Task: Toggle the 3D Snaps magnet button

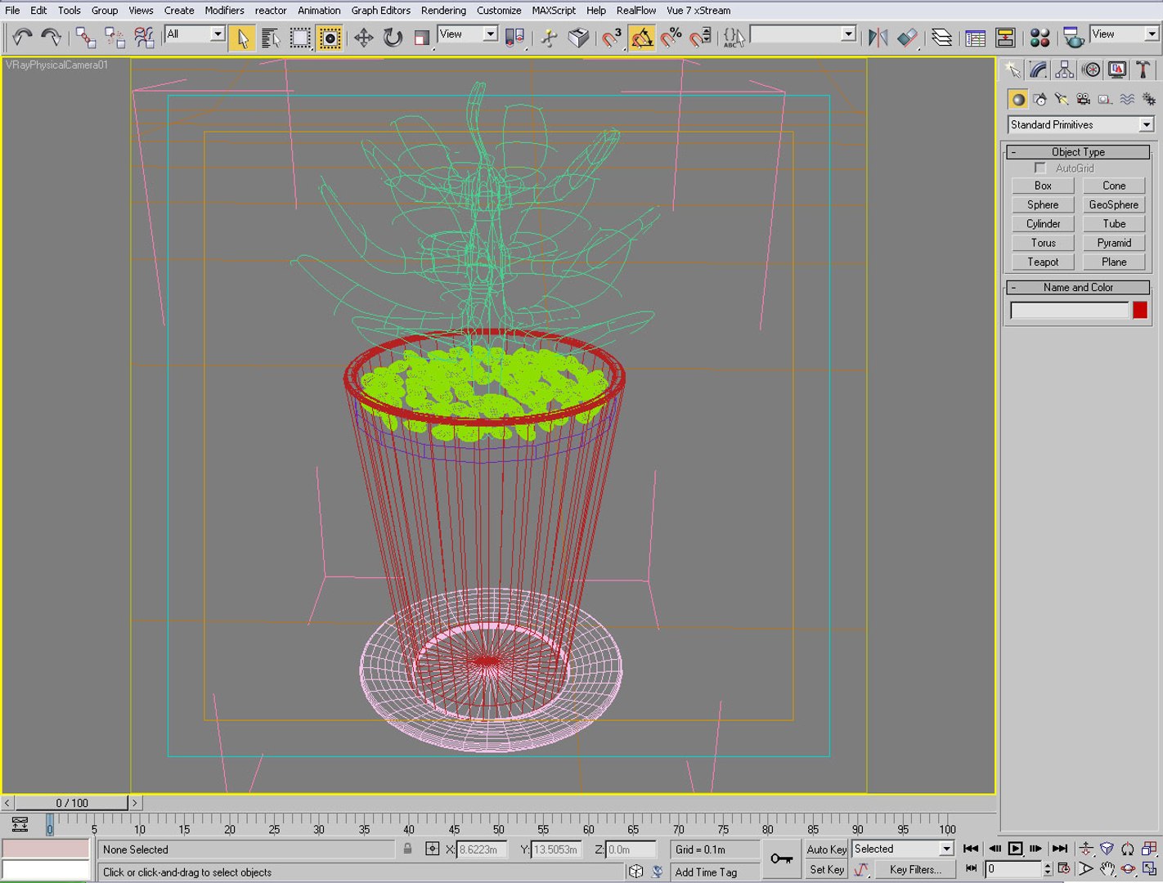Action: [x=612, y=38]
